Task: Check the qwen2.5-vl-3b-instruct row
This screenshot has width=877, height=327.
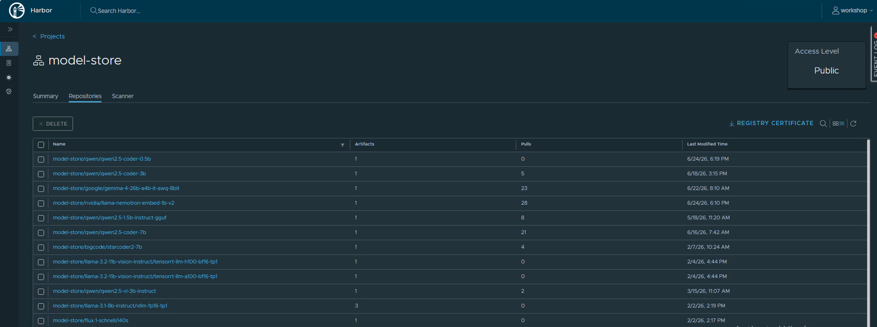Action: [x=41, y=292]
